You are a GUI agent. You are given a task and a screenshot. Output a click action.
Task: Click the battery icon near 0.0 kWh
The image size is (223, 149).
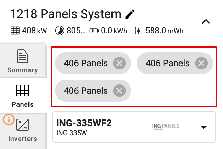pyautogui.click(x=94, y=31)
